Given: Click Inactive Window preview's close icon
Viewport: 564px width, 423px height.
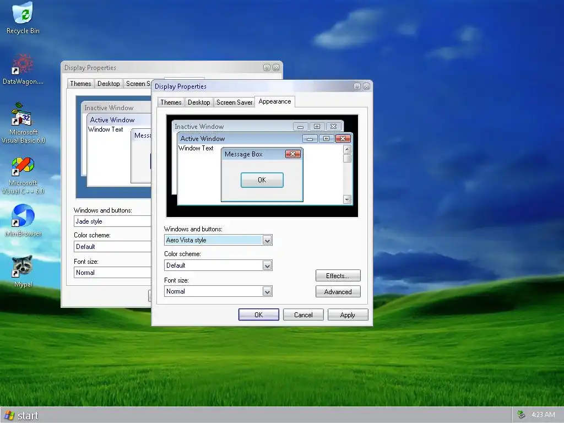Looking at the screenshot, I should (333, 127).
